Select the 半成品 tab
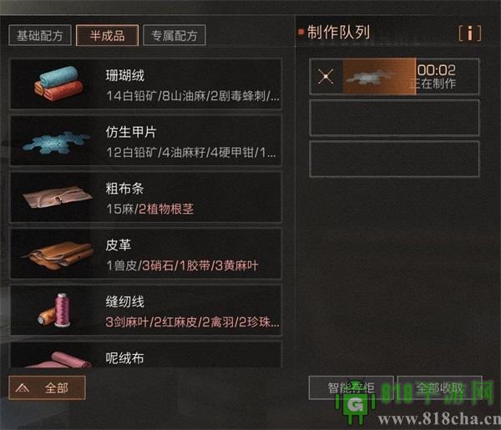 tap(107, 35)
